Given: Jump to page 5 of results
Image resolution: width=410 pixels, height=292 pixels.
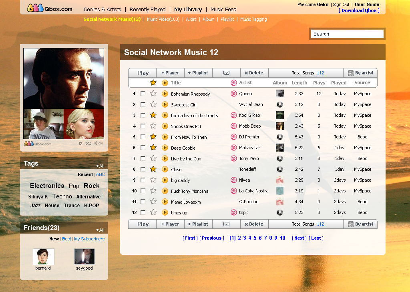Looking at the screenshot, I should pos(255,238).
